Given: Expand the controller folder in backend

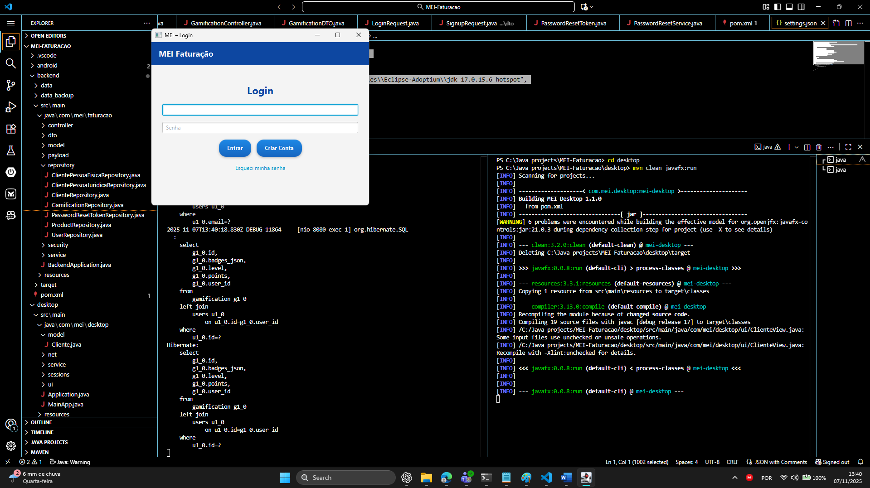Looking at the screenshot, I should click(60, 126).
